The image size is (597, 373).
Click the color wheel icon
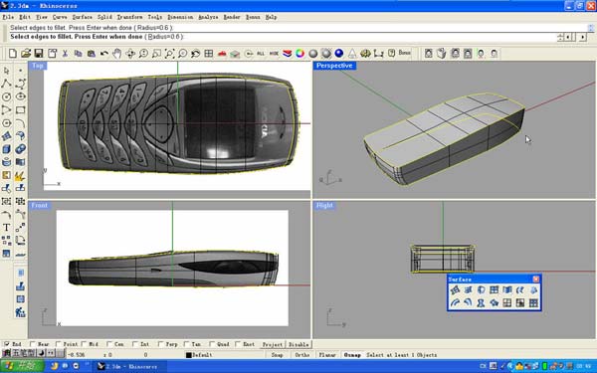300,54
